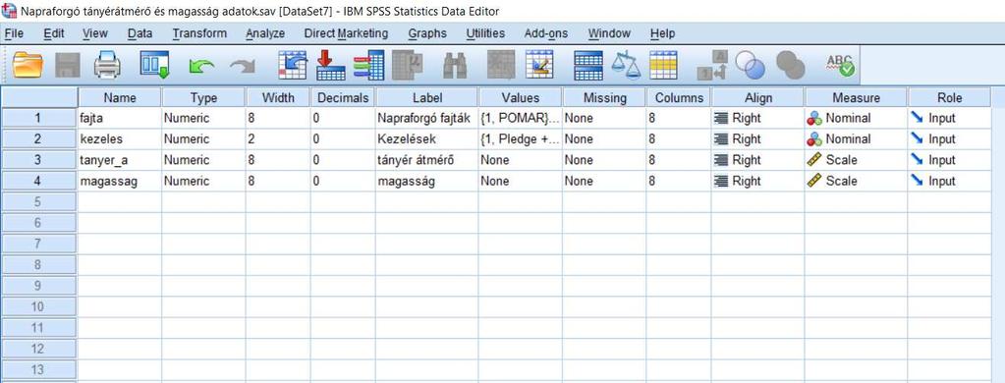The image size is (1005, 383).
Task: Click the Role column header
Action: (949, 97)
